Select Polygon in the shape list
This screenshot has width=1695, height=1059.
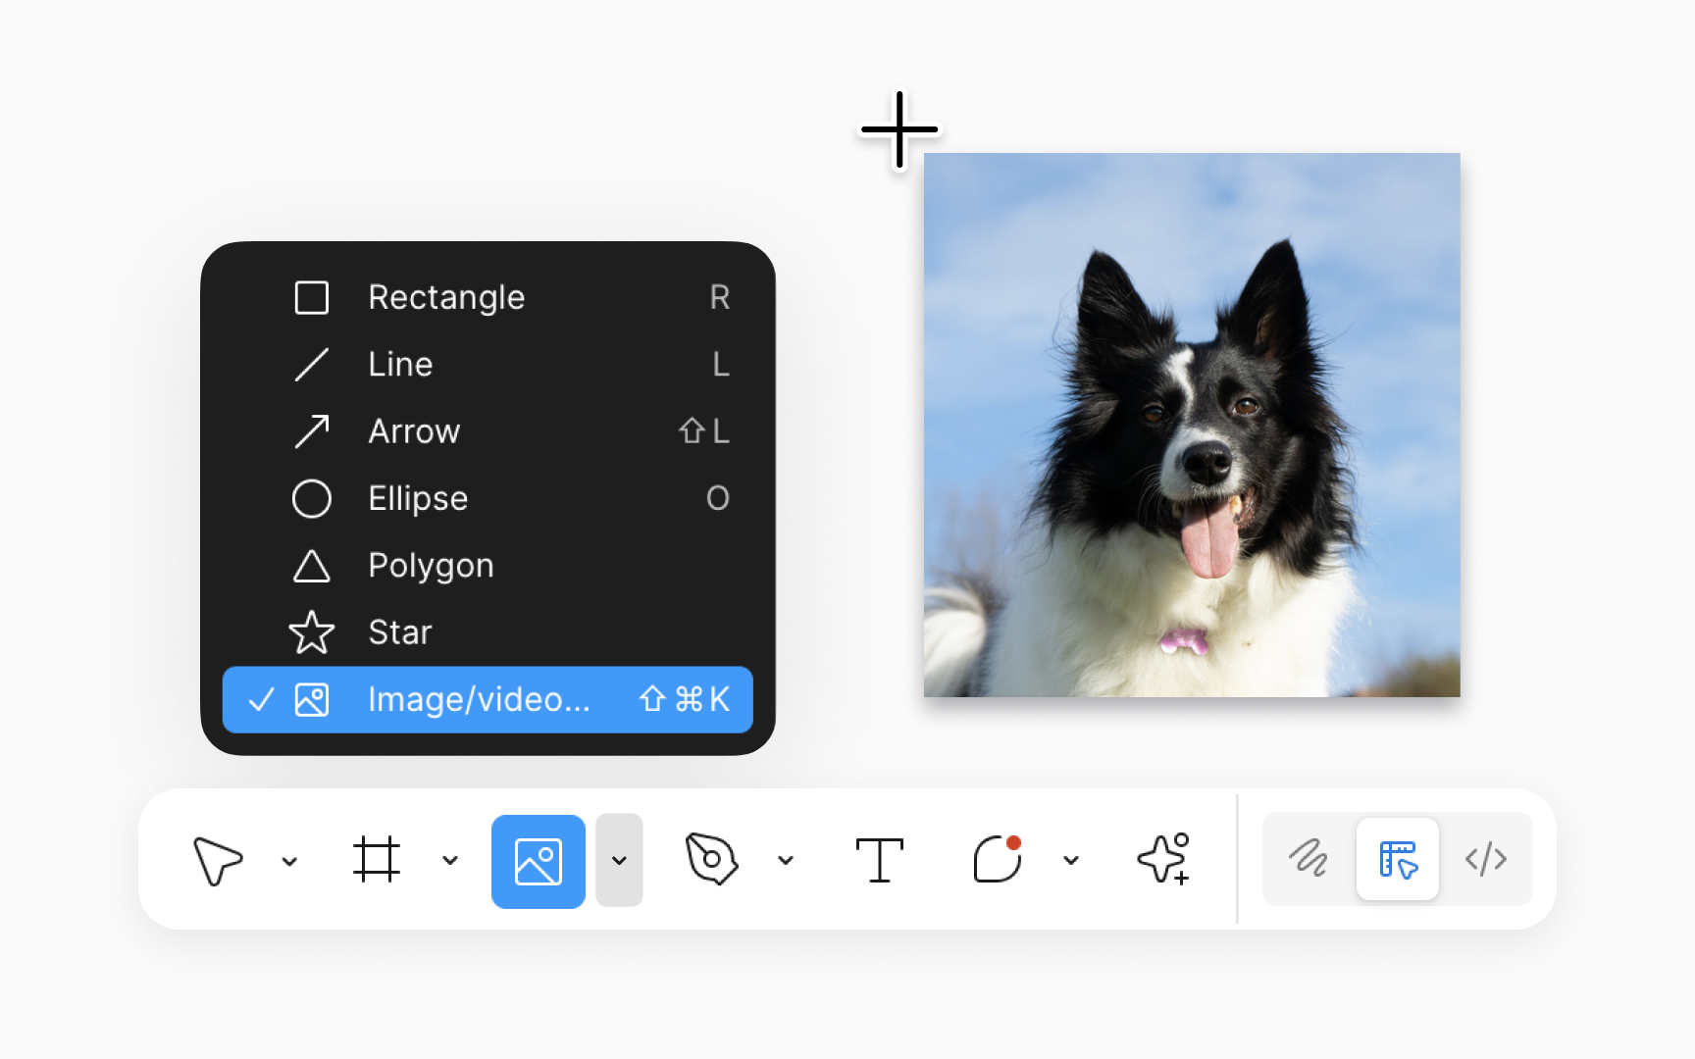pos(430,565)
